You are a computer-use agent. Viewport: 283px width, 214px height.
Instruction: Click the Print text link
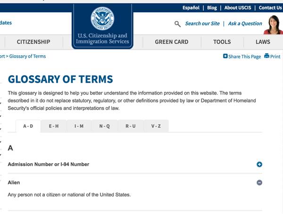pyautogui.click(x=275, y=57)
